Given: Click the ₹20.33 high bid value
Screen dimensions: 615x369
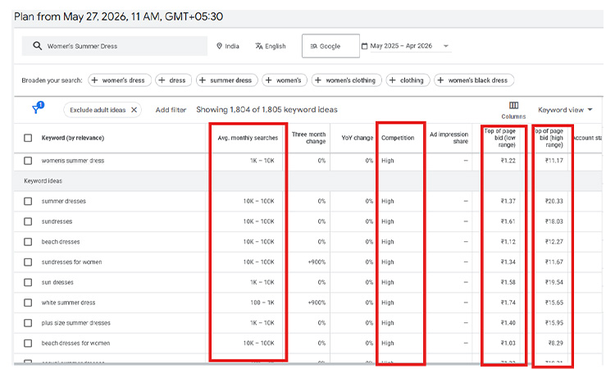Looking at the screenshot, I should point(553,201).
